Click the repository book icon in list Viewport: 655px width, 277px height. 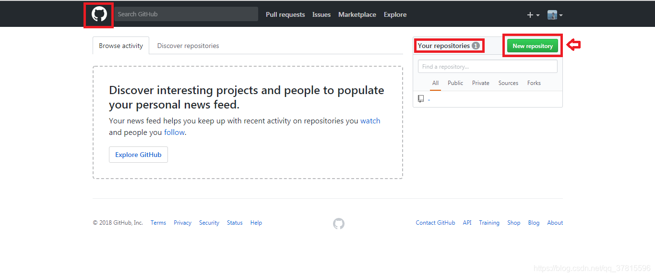(x=421, y=99)
